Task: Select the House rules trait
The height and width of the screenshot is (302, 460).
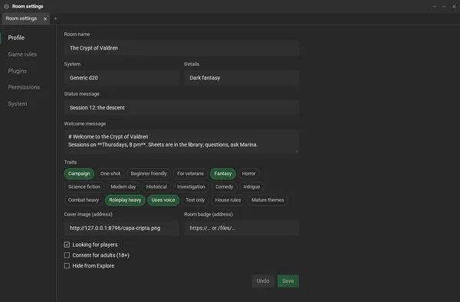Action: [228, 200]
